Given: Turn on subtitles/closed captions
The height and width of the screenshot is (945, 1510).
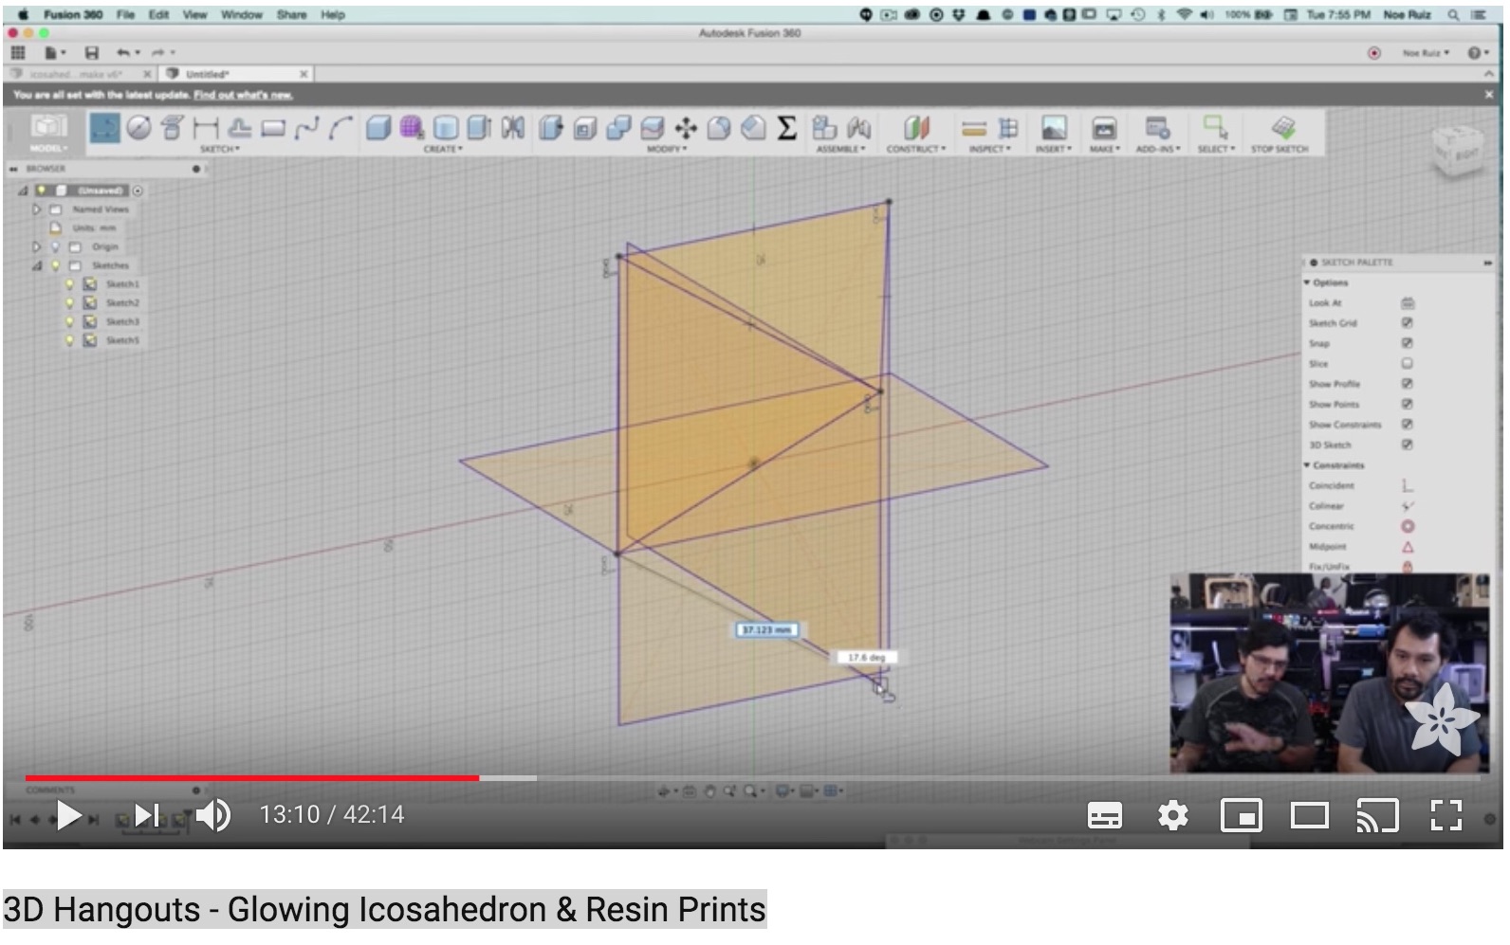Looking at the screenshot, I should (1105, 815).
